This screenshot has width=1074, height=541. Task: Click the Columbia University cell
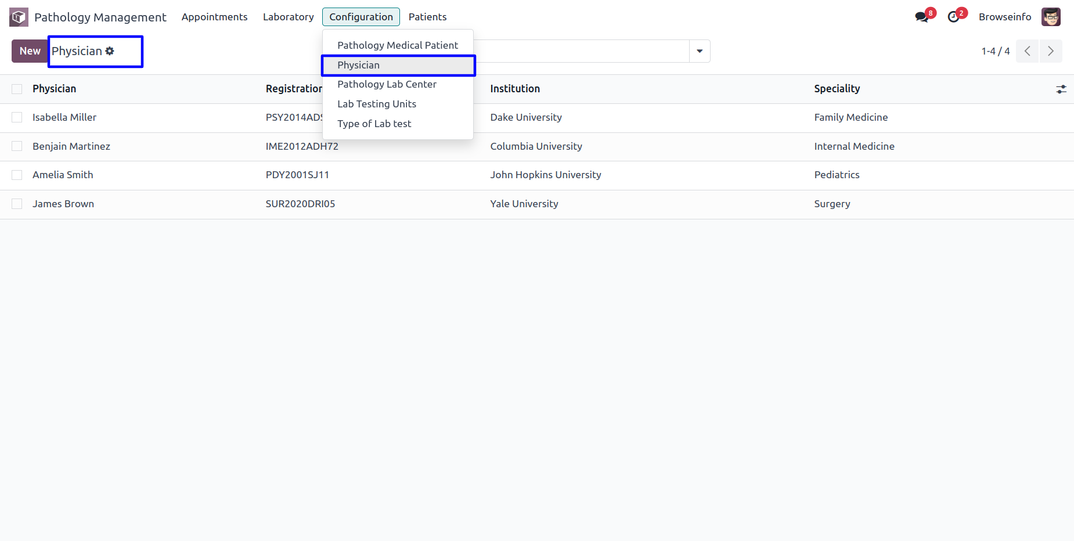536,146
